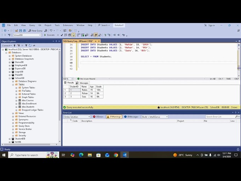The height and width of the screenshot is (181, 241).
Task: Open the Query menu
Action: click(32, 25)
